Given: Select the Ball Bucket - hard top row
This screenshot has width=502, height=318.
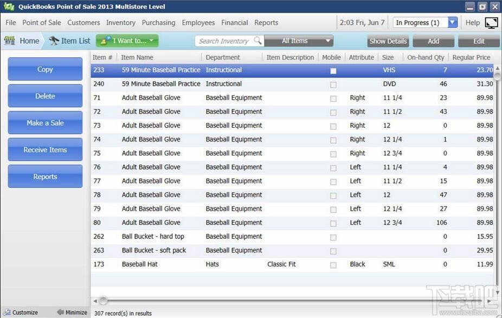Looking at the screenshot, I should click(292, 236).
